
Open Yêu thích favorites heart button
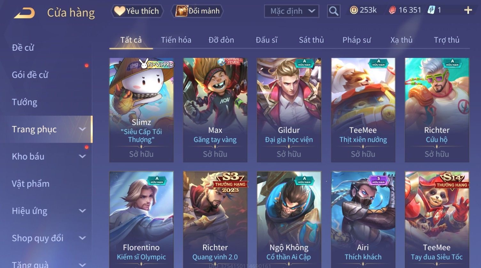(137, 11)
